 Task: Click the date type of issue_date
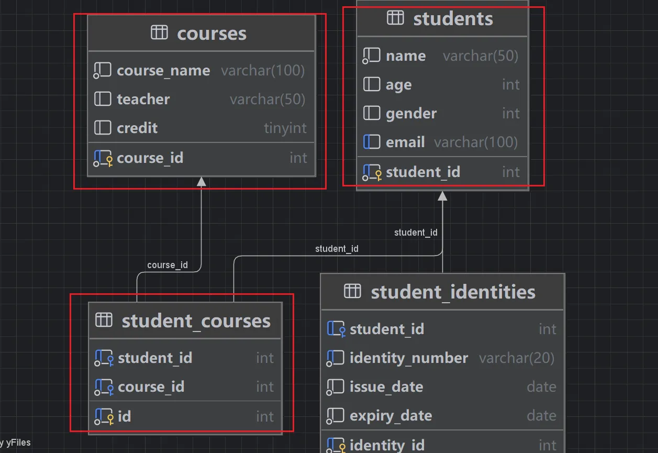(x=541, y=387)
